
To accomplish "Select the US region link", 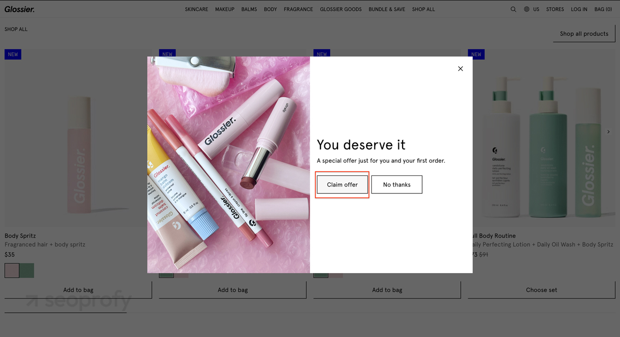I will point(536,9).
